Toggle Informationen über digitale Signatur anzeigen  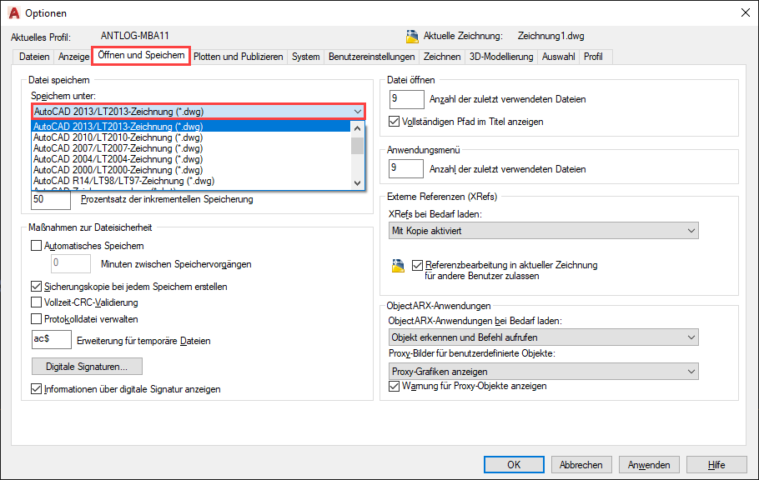click(37, 388)
